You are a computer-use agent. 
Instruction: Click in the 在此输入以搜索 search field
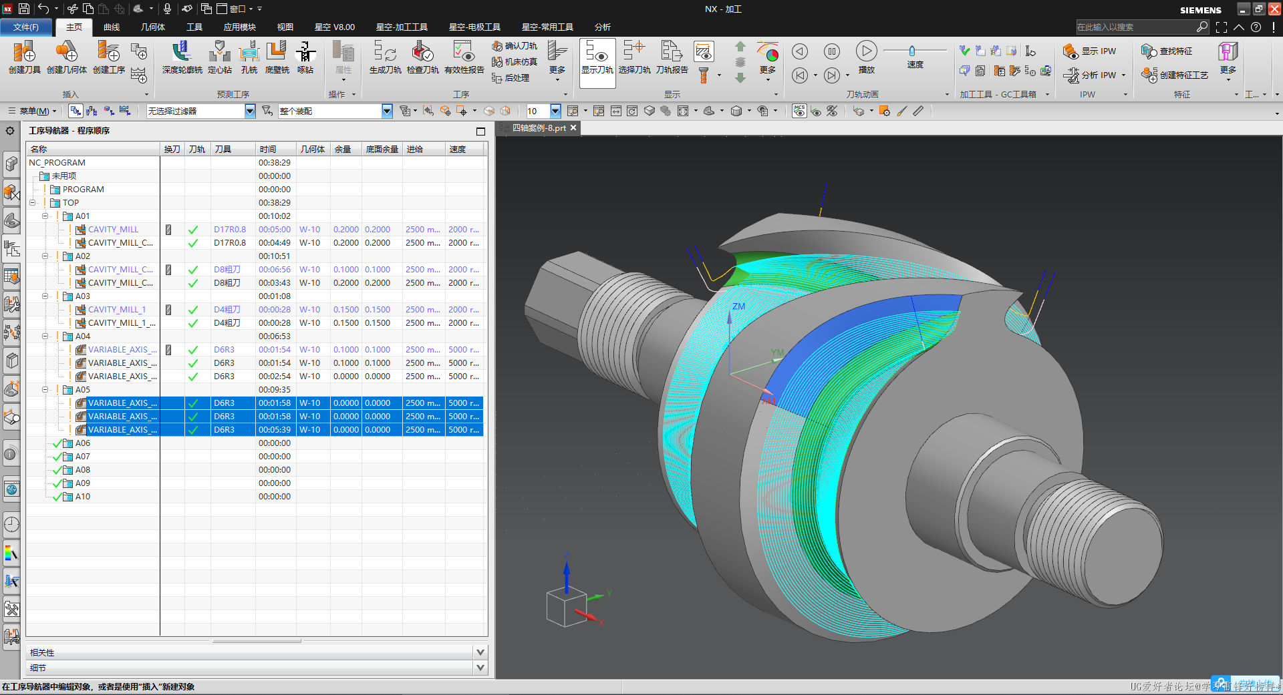coord(1135,27)
